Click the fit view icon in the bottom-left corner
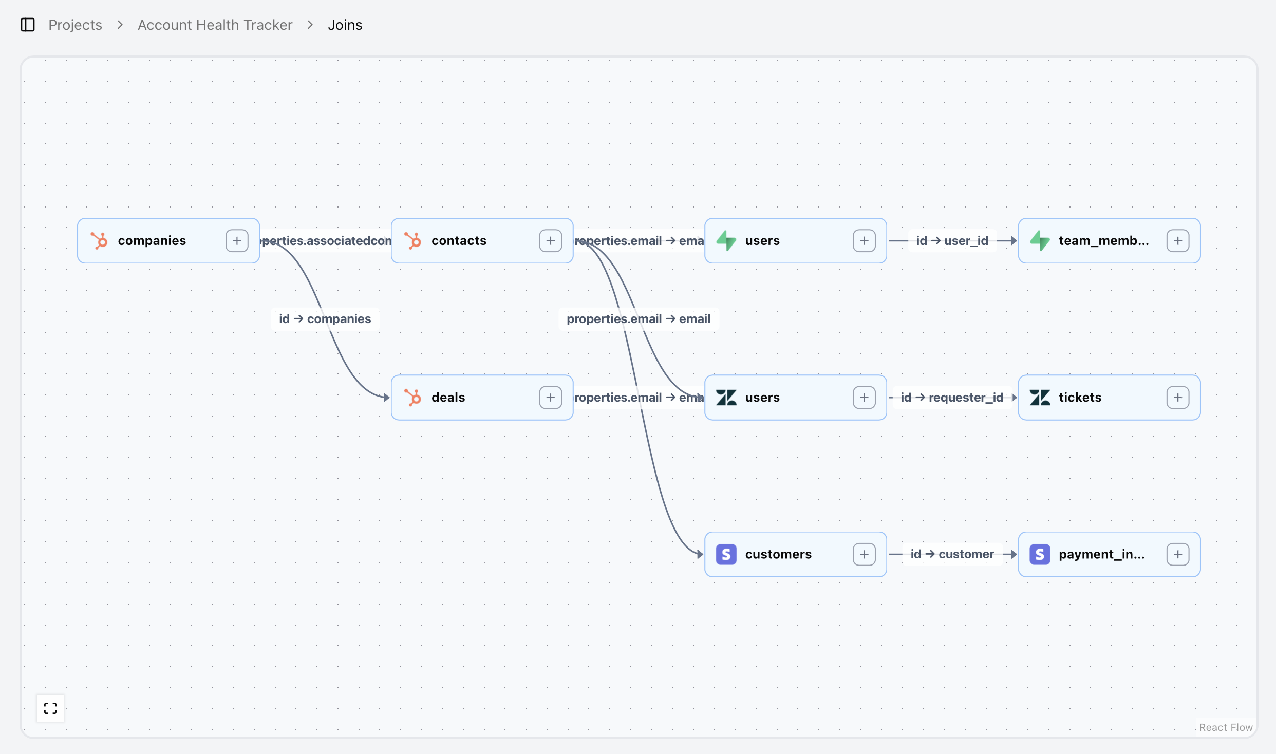1276x754 pixels. pos(50,708)
